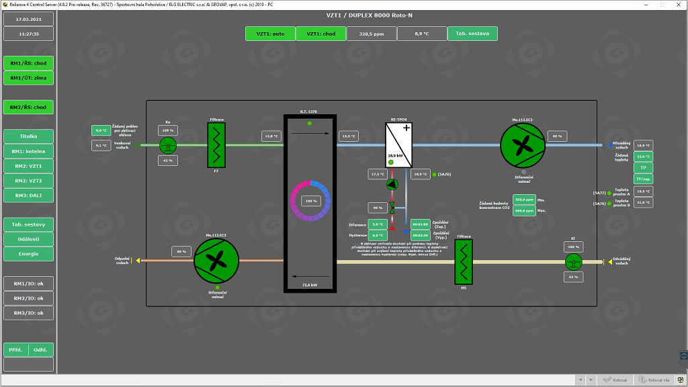Click the Přihl. login button
This screenshot has width=688, height=387.
tap(16, 349)
